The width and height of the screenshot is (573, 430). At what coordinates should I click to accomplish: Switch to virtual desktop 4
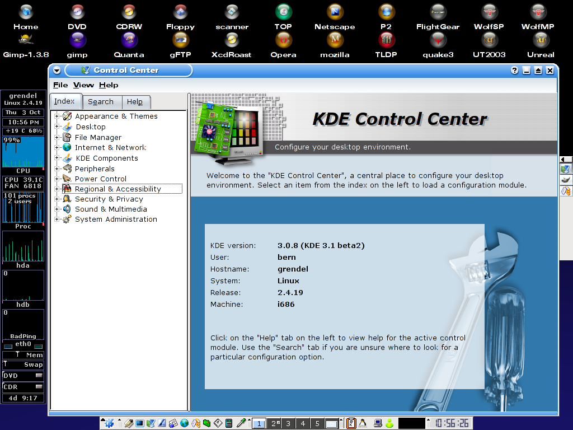coord(303,423)
